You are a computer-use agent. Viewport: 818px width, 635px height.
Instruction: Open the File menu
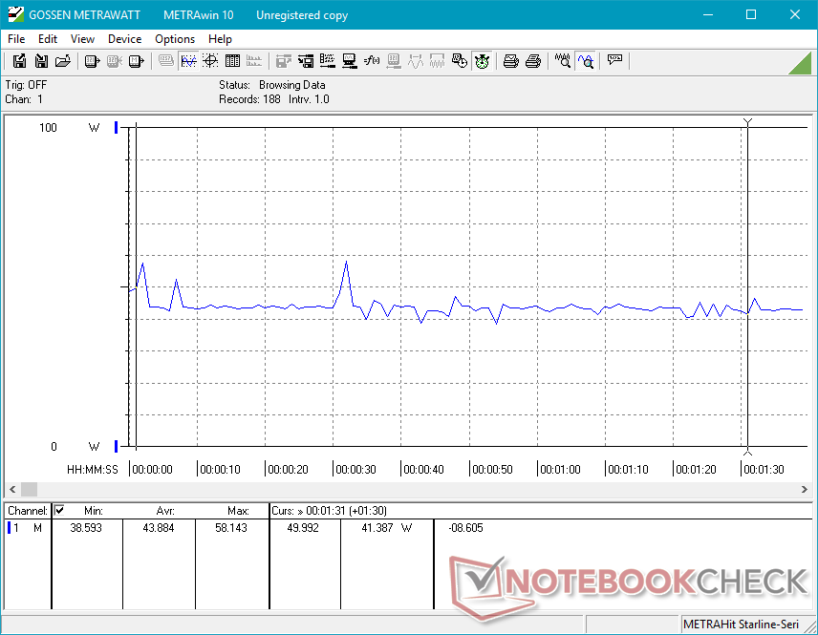point(16,39)
